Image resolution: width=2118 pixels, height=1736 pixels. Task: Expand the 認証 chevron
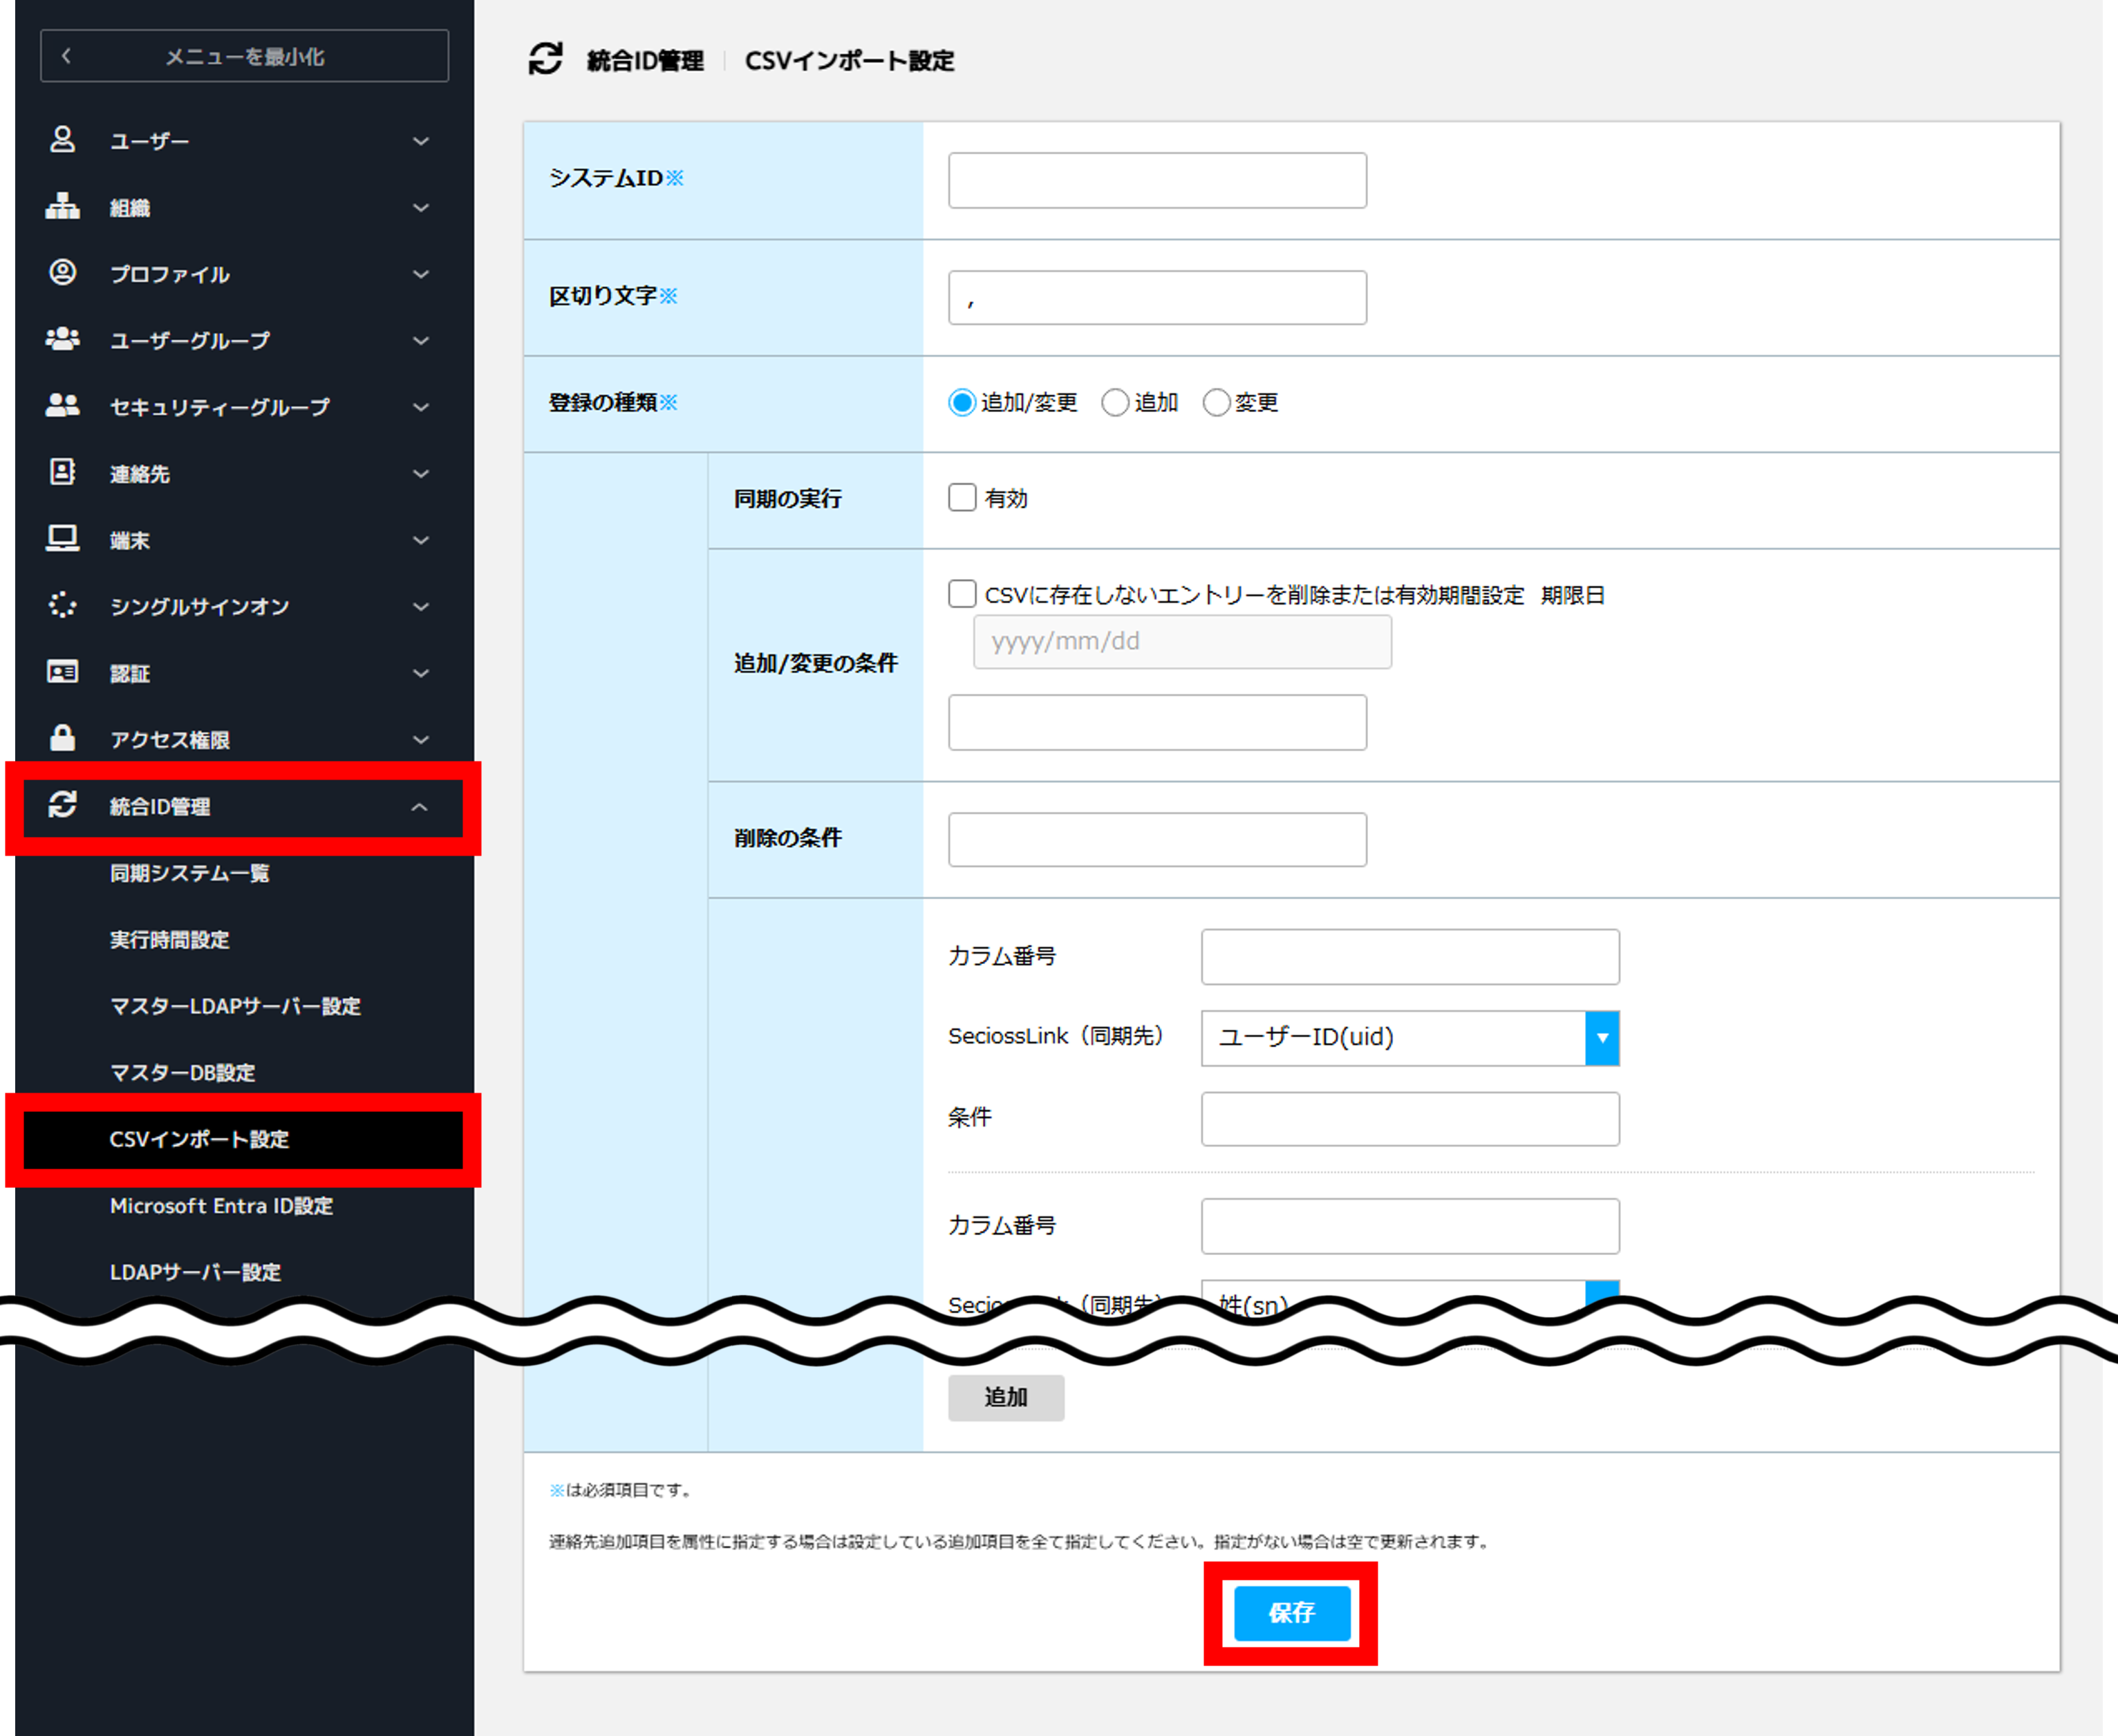(x=421, y=673)
